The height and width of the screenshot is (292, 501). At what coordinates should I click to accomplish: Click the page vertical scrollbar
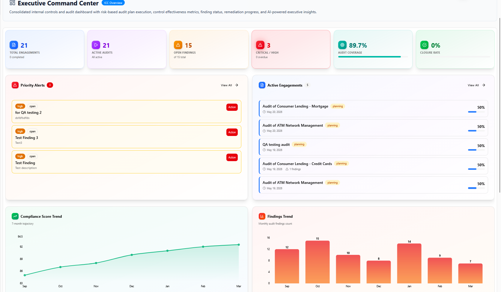[x=500, y=105]
